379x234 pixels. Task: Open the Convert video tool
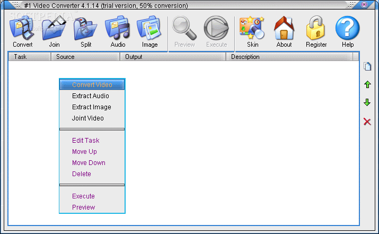pos(22,31)
